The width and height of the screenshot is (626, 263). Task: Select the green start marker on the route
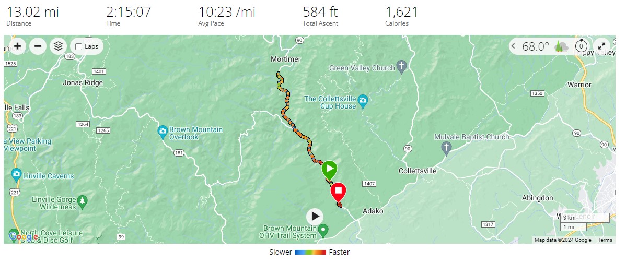pos(329,170)
